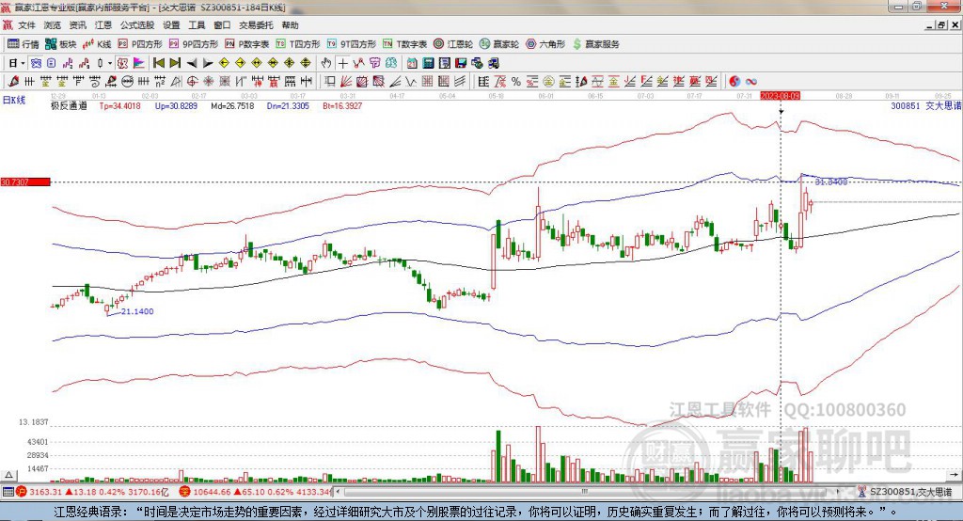963x521 pixels.
Task: Open the 文件 menu
Action: (26, 25)
